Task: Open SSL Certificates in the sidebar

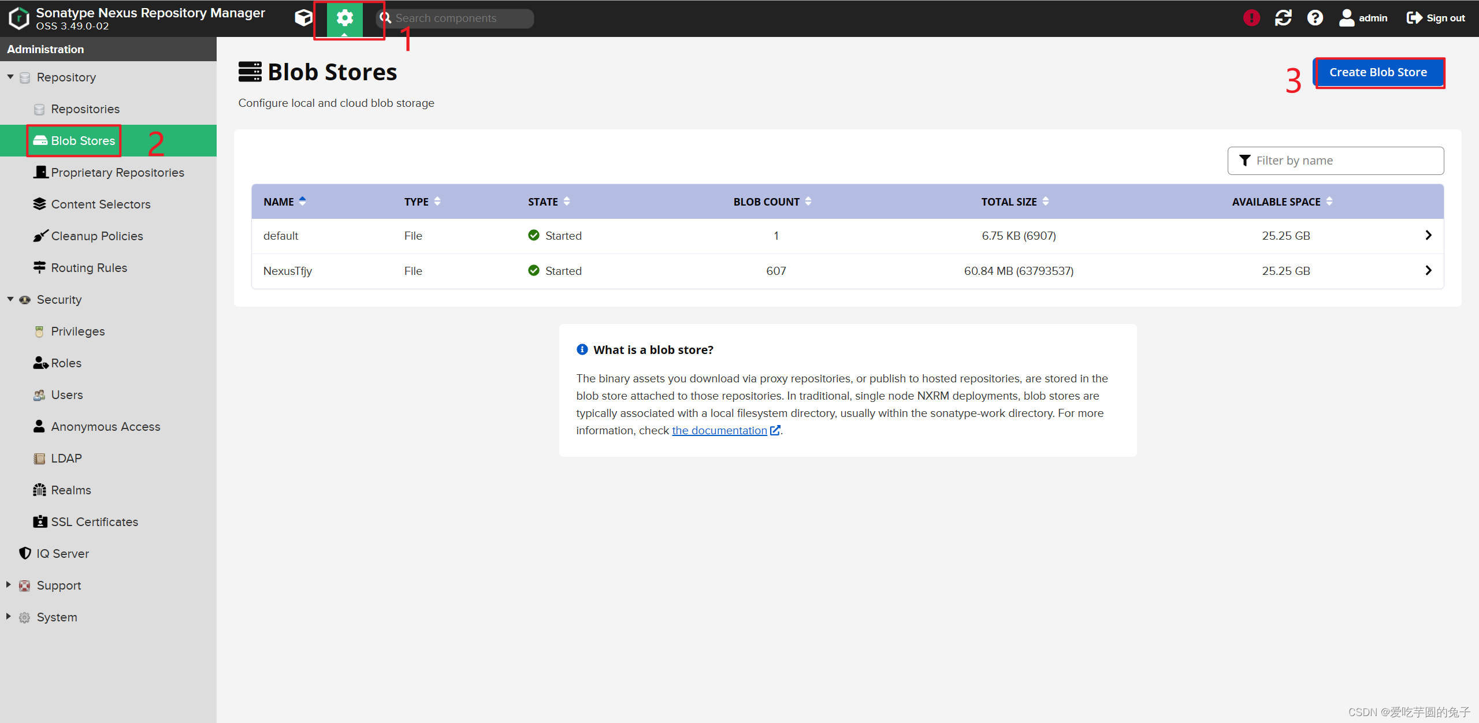Action: tap(94, 521)
